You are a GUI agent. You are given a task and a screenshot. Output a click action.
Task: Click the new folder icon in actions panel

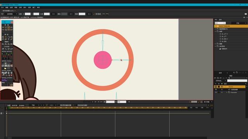click(237, 73)
